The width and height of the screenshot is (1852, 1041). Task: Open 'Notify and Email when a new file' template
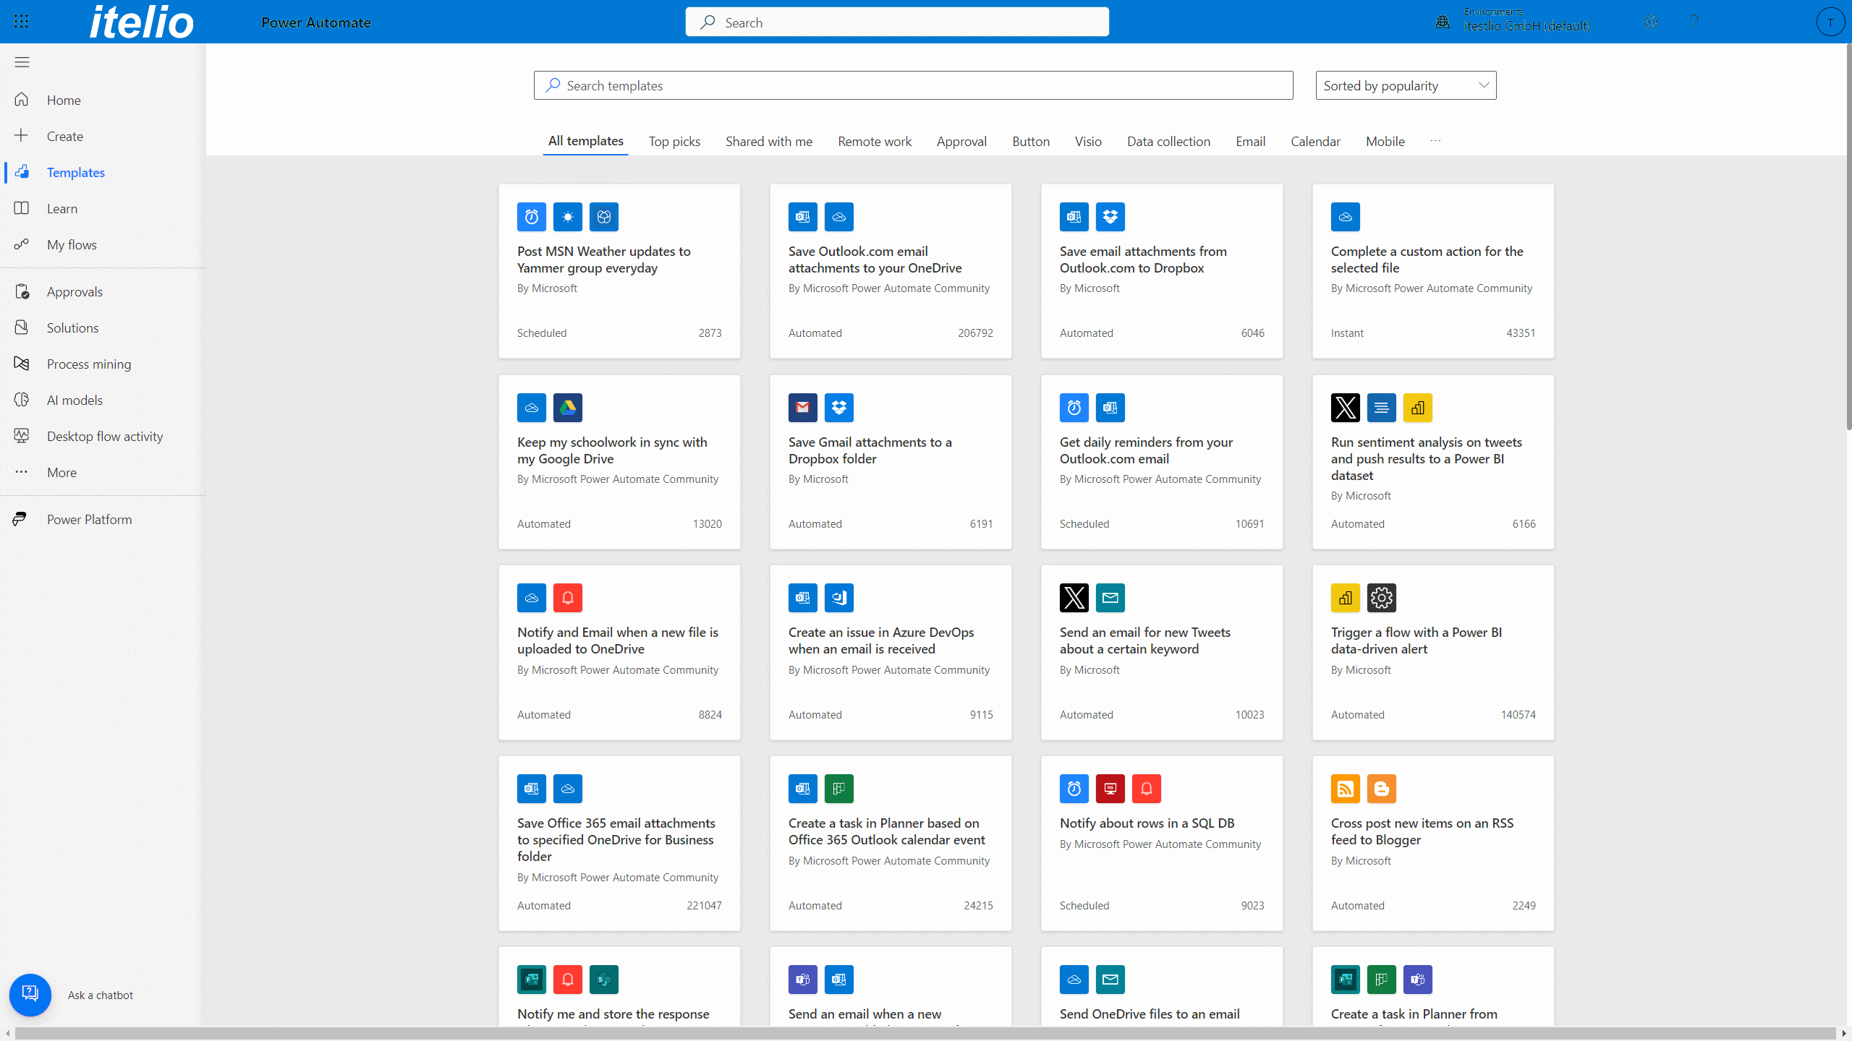coord(619,652)
